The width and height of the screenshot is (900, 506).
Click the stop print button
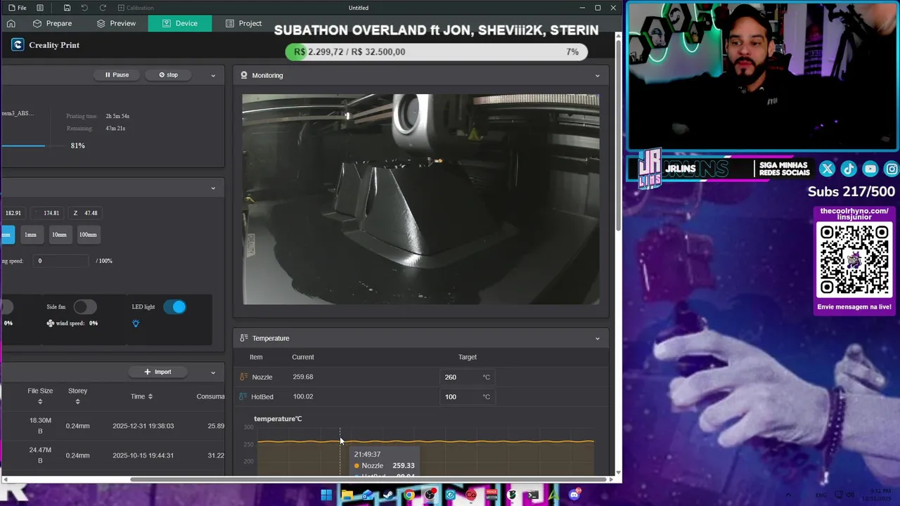(x=168, y=74)
